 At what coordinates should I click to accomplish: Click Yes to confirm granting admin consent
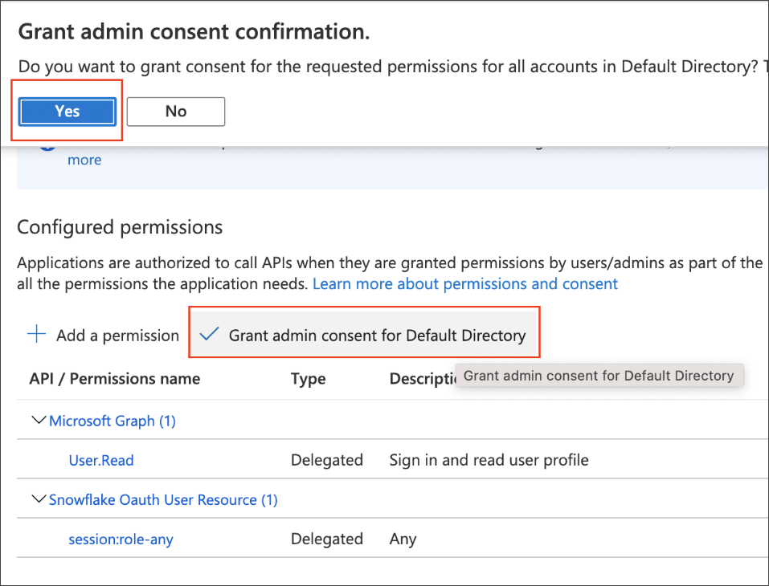(x=67, y=111)
